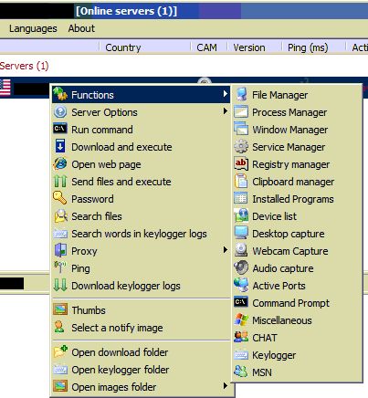Click the Registry manager 'ab' icon
Screen dimensions: 368x398
click(241, 163)
